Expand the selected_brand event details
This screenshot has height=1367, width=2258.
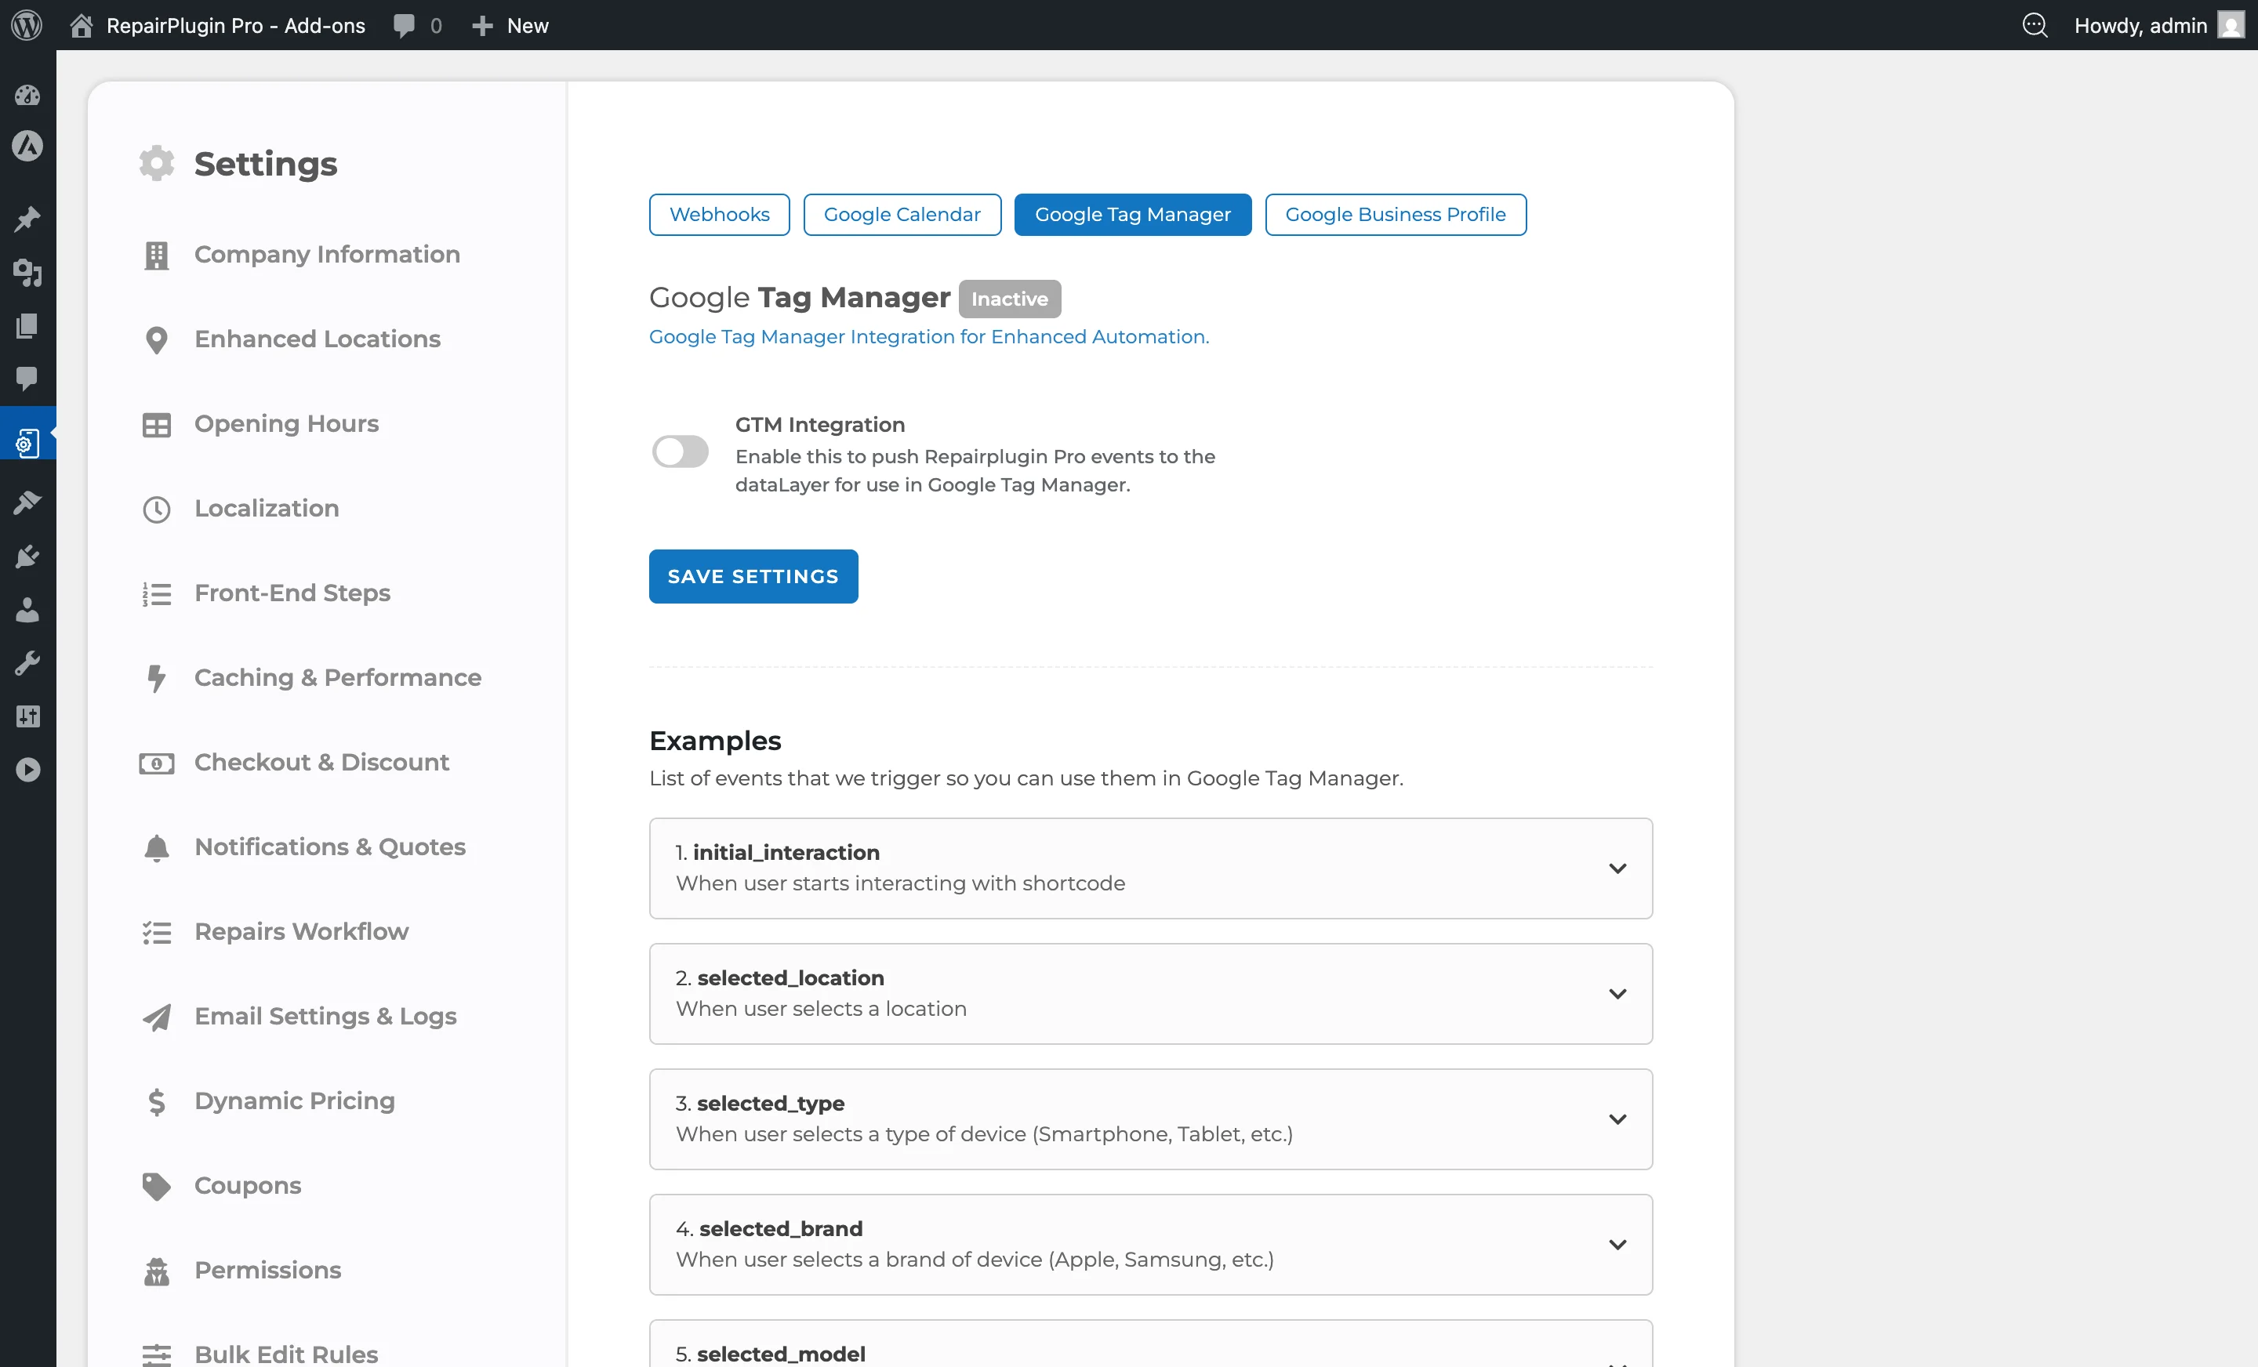1617,1244
